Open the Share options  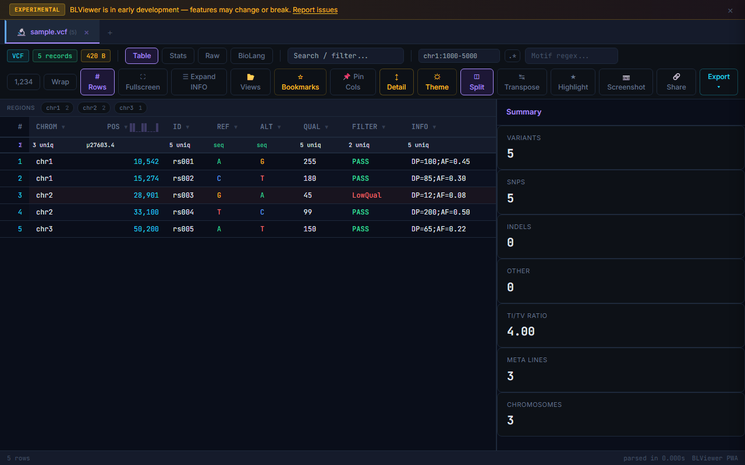[676, 81]
